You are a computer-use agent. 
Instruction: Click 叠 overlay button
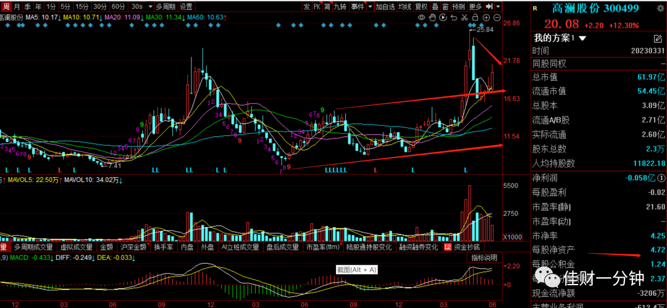[x=435, y=6]
